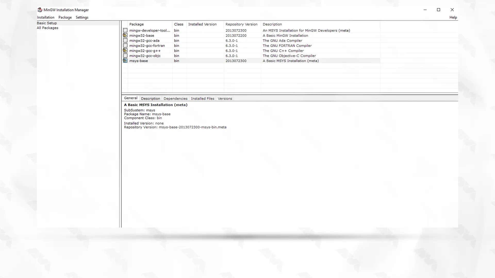
Task: Click 'The GNU C++ Compiler' description
Action: point(283,51)
